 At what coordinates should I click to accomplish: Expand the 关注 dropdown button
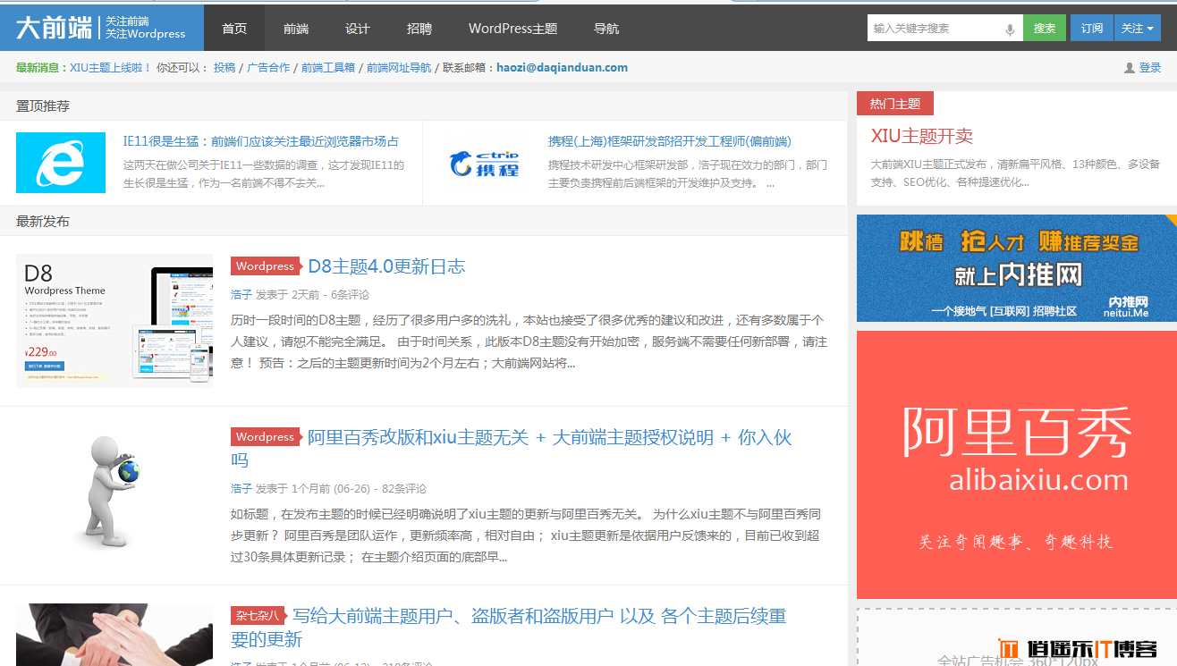click(x=1137, y=29)
